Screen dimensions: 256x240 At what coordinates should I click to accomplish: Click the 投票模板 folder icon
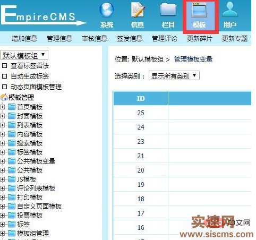click(12, 215)
